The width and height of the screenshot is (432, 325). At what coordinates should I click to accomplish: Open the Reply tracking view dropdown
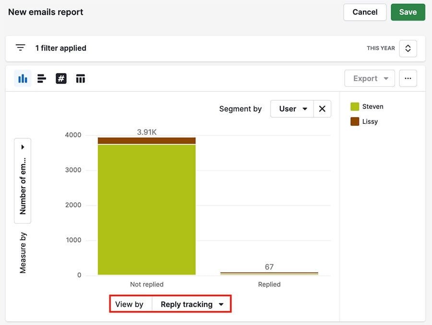pos(191,304)
